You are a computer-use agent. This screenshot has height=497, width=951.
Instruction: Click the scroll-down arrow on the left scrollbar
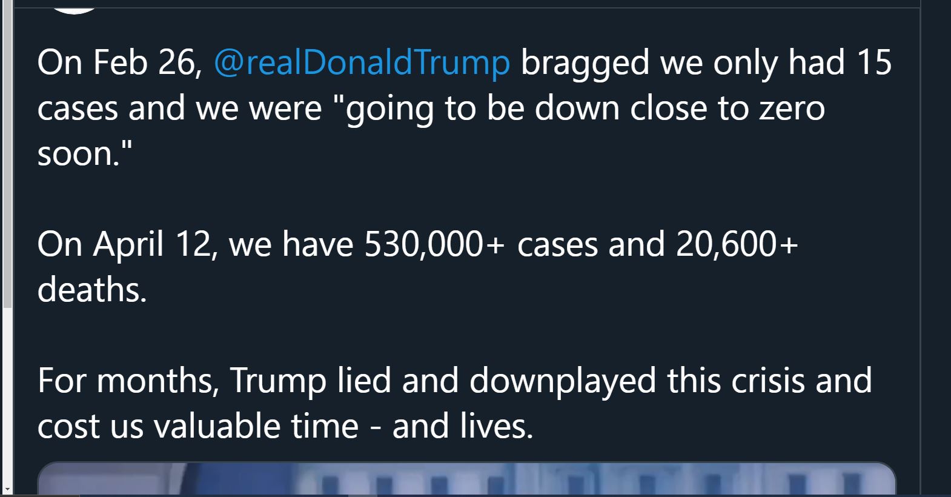pyautogui.click(x=7, y=488)
